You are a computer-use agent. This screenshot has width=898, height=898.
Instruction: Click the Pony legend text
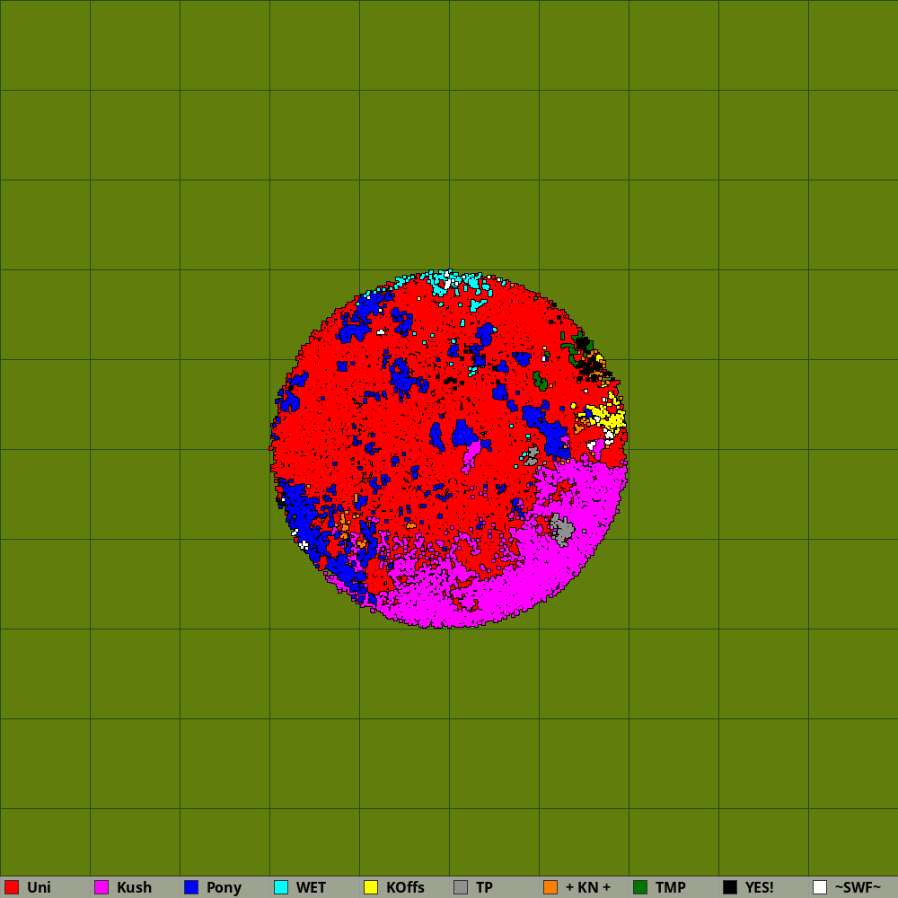[x=224, y=887]
